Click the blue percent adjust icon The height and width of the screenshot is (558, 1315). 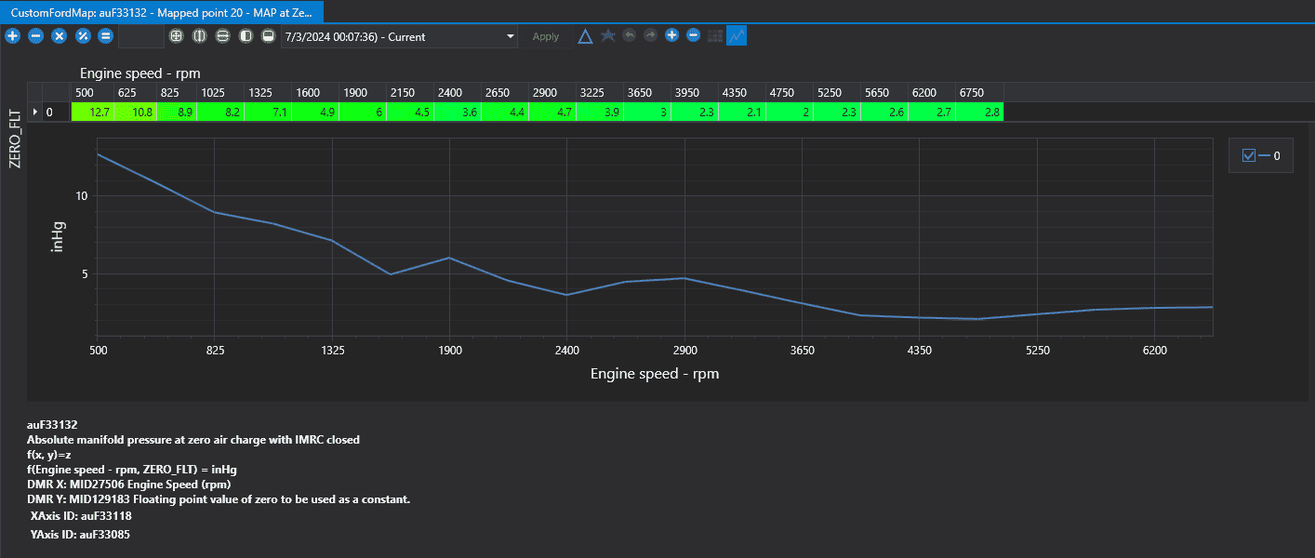point(82,36)
